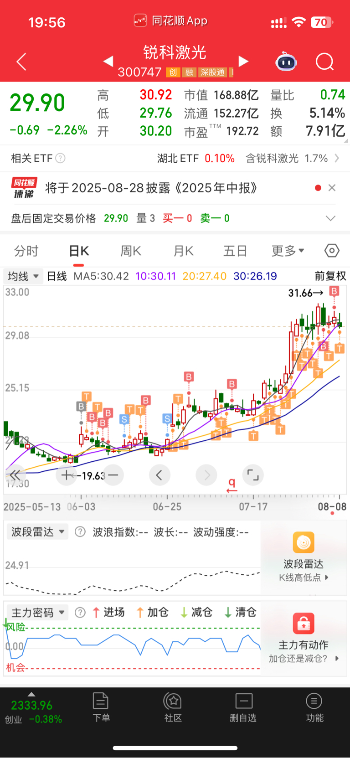Tap the double-left rewind chart icon

coord(15,475)
